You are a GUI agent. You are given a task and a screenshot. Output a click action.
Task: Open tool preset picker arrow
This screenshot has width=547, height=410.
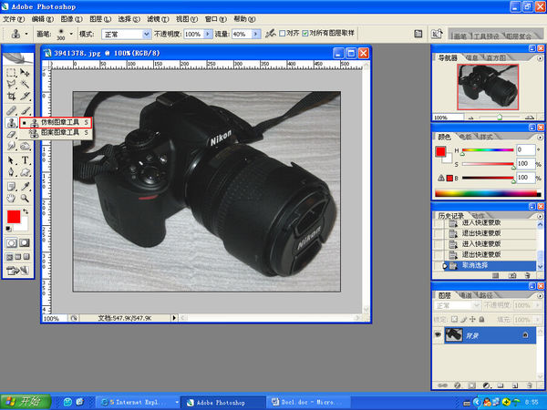pos(26,35)
